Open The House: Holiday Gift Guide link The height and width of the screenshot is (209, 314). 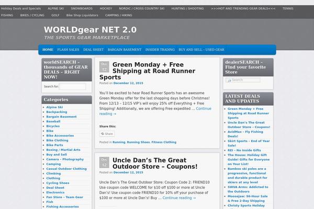[249, 159]
